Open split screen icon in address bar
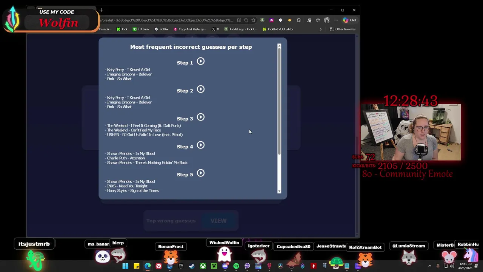This screenshot has width=483, height=272. 239,20
